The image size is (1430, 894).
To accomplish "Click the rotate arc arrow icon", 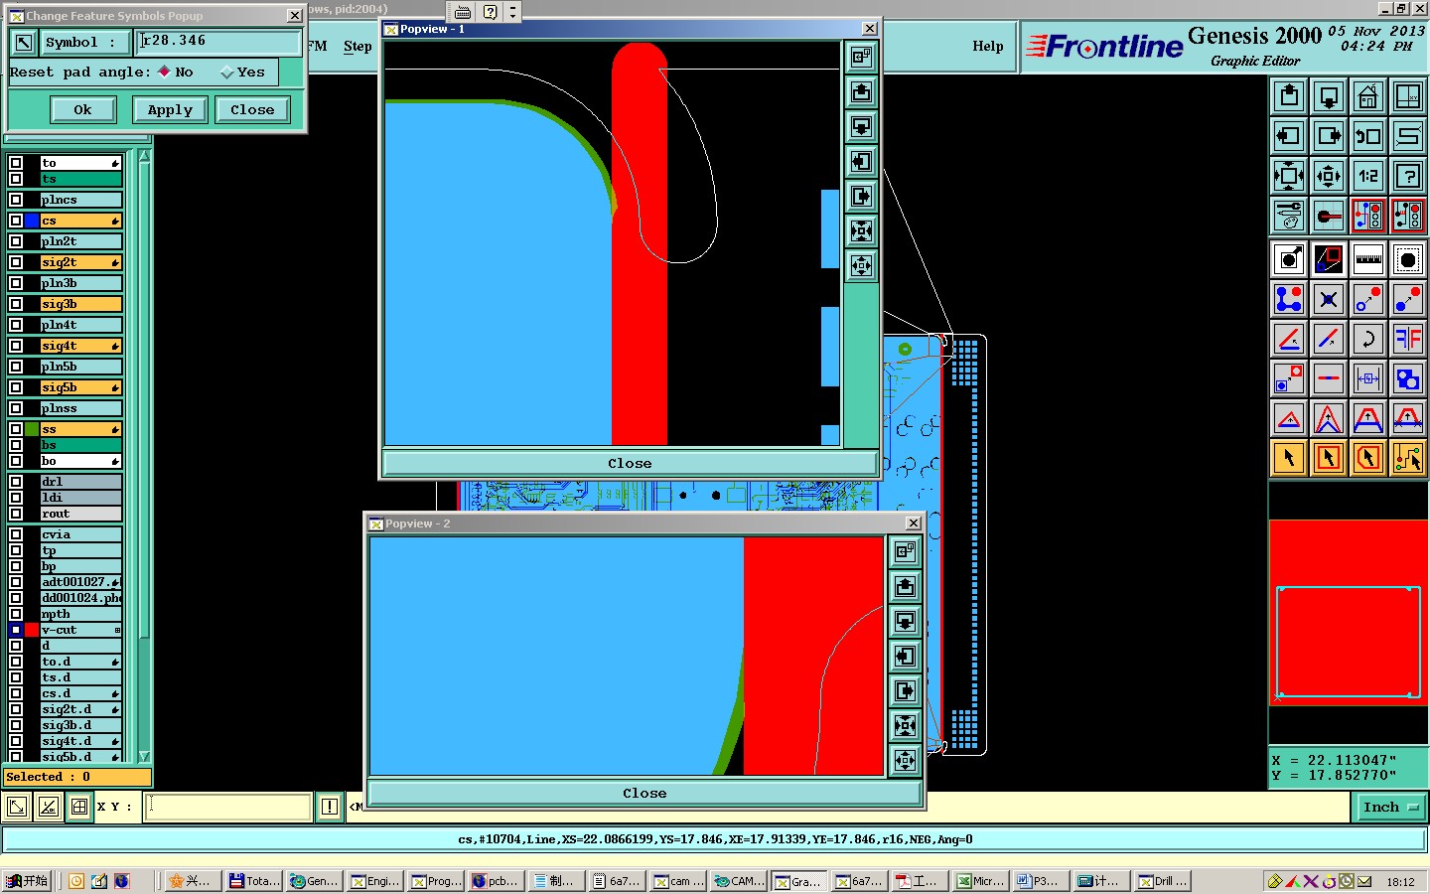I will (1368, 339).
